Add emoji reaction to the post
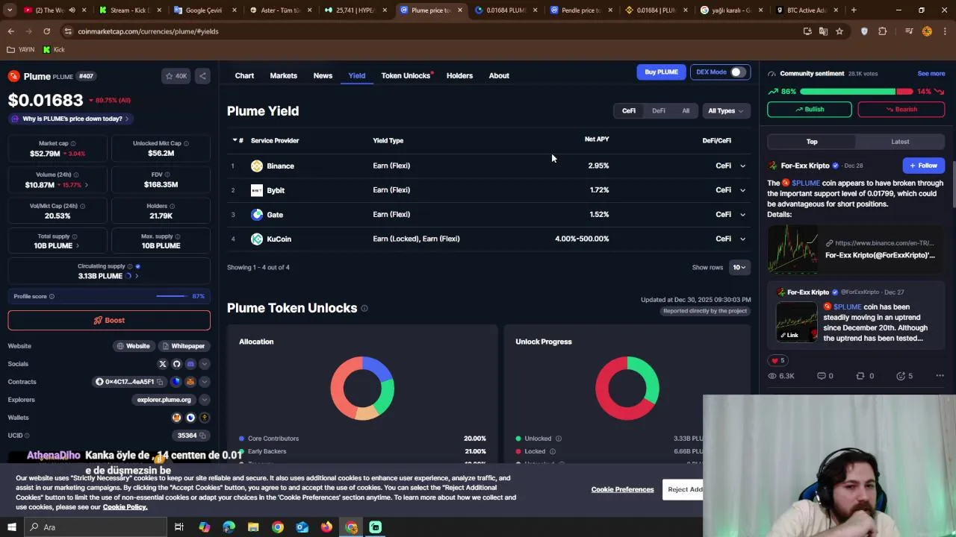The width and height of the screenshot is (956, 537). tap(900, 376)
